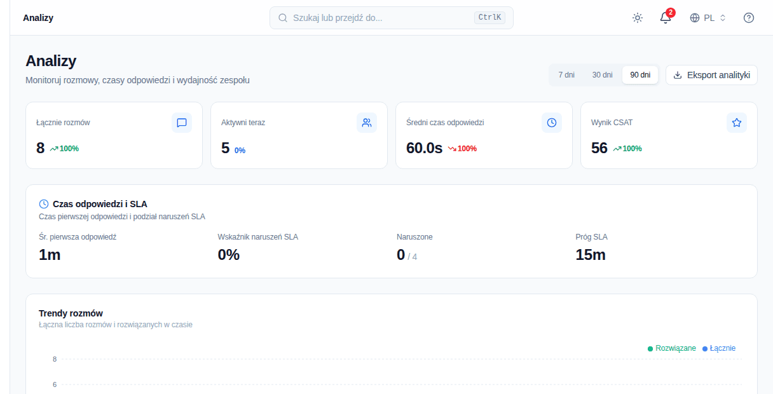Click the clock icon beside Czas odpowiedzi i SLA
773x394 pixels.
point(44,204)
